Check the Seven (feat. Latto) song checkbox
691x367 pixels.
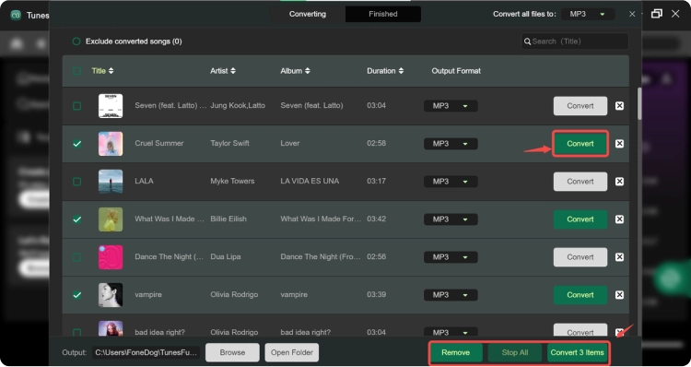click(x=77, y=106)
